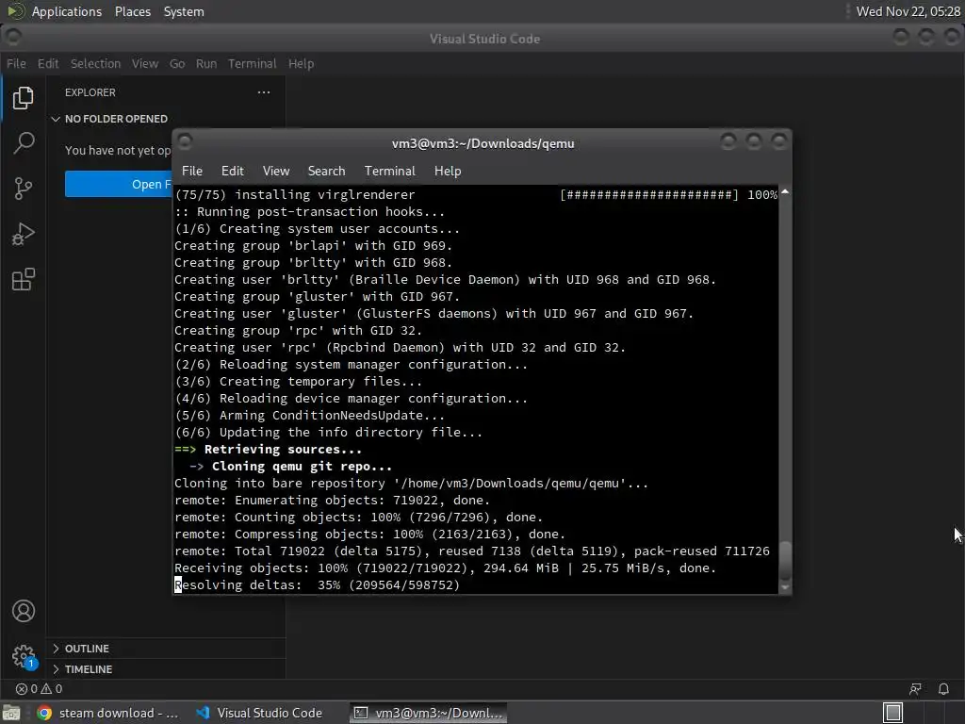
Task: Click the 'Resolving deltas' line in terminal
Action: tap(317, 584)
